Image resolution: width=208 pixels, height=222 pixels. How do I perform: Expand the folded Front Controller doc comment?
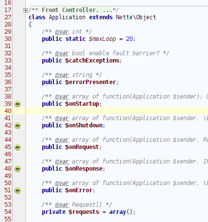[x=25, y=11]
